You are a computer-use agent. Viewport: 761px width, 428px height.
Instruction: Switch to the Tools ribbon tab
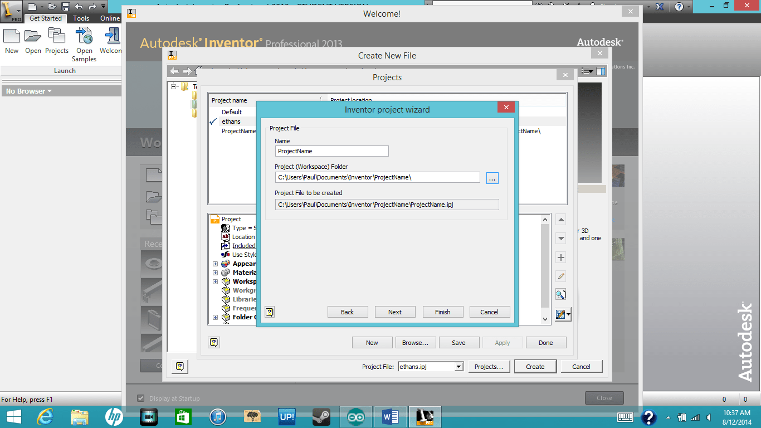coord(81,18)
